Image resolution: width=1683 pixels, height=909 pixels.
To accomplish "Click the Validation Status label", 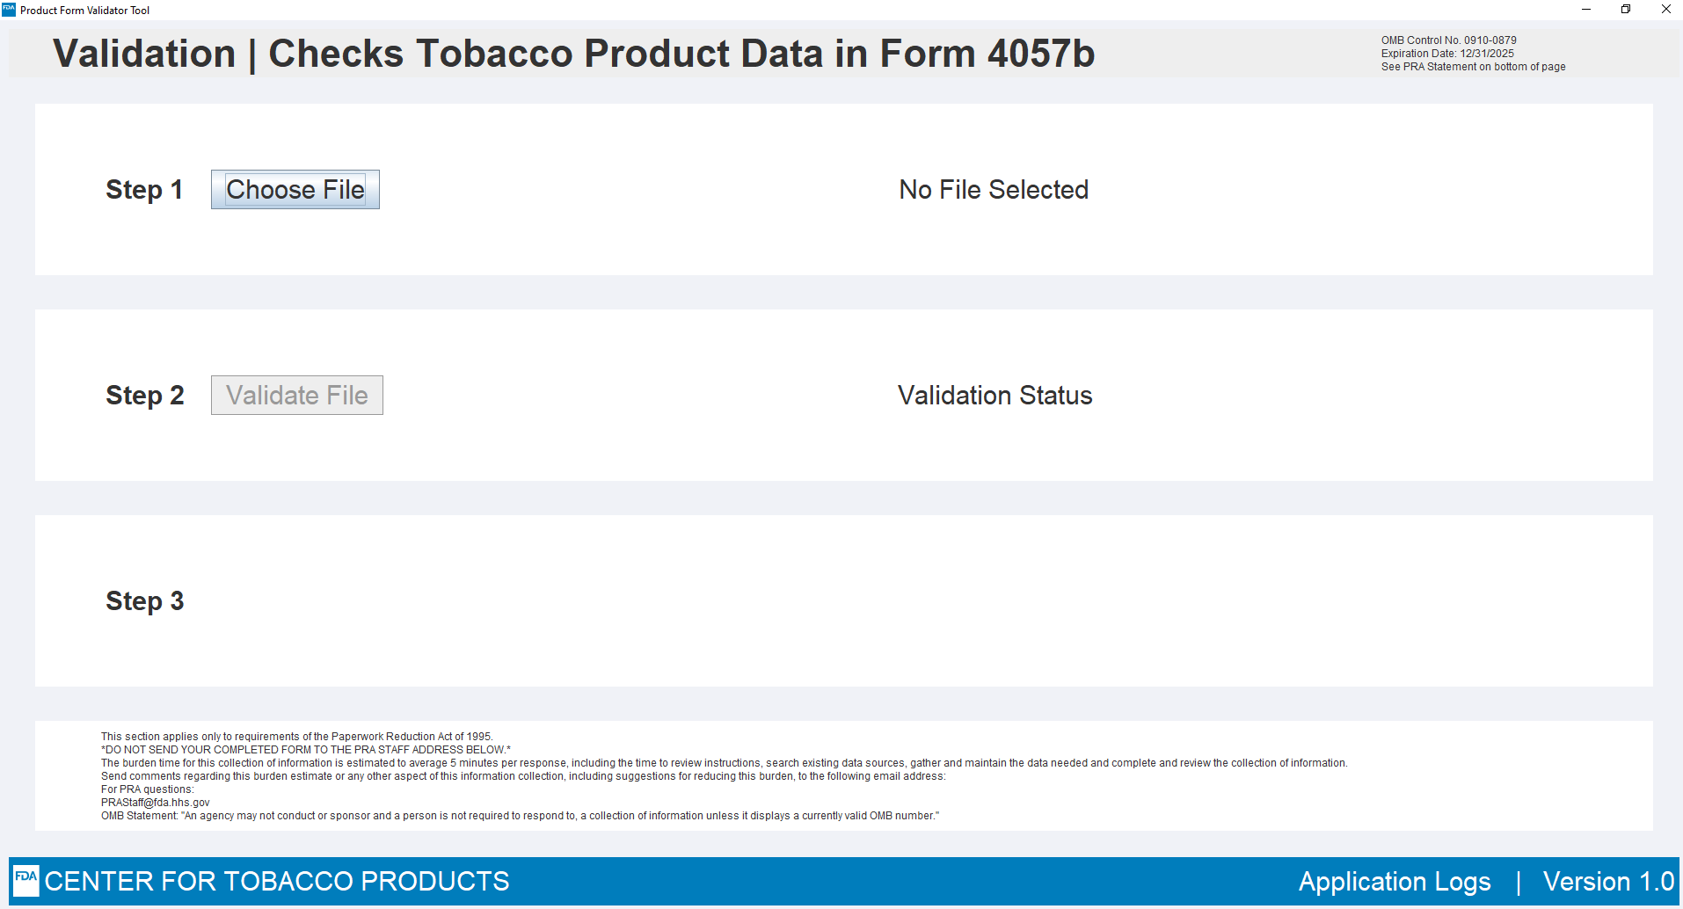I will pos(994,396).
